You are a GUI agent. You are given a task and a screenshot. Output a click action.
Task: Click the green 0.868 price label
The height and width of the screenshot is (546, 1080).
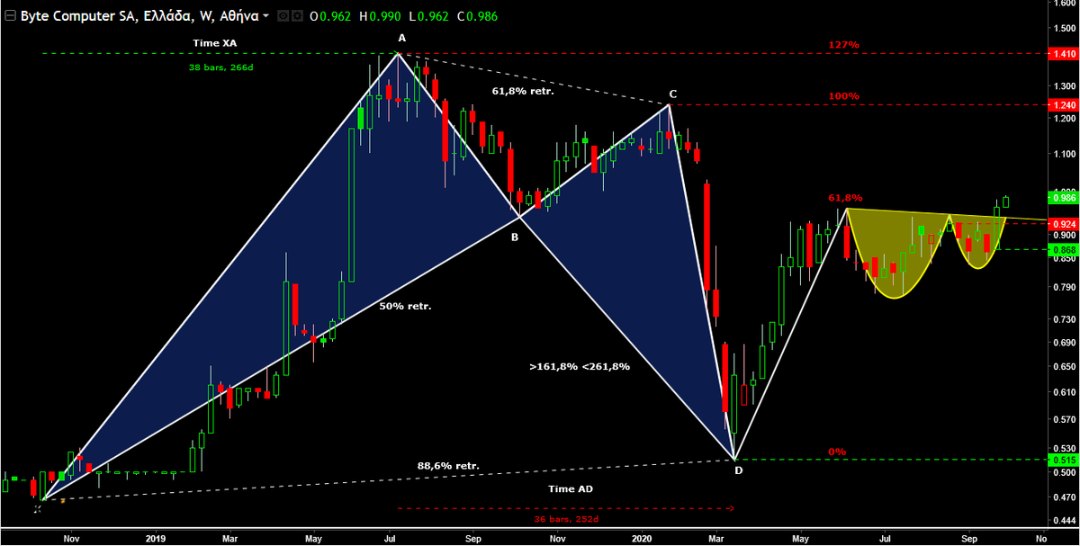(x=1064, y=249)
